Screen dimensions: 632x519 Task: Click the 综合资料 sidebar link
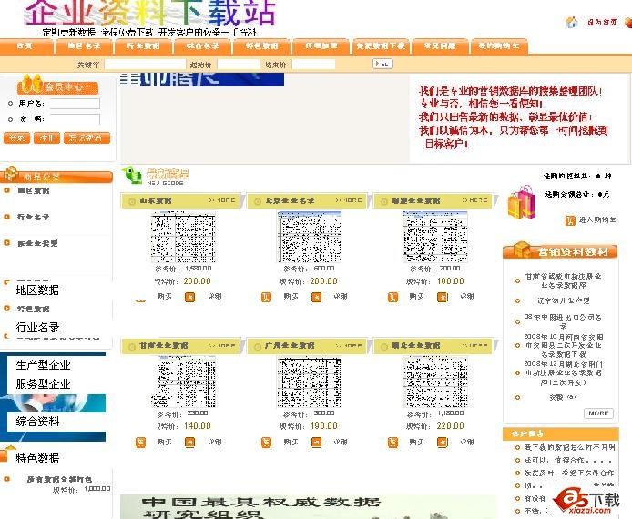pyautogui.click(x=37, y=422)
